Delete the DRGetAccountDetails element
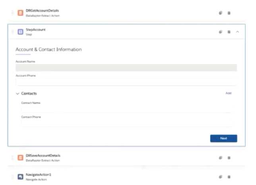 coord(229,13)
